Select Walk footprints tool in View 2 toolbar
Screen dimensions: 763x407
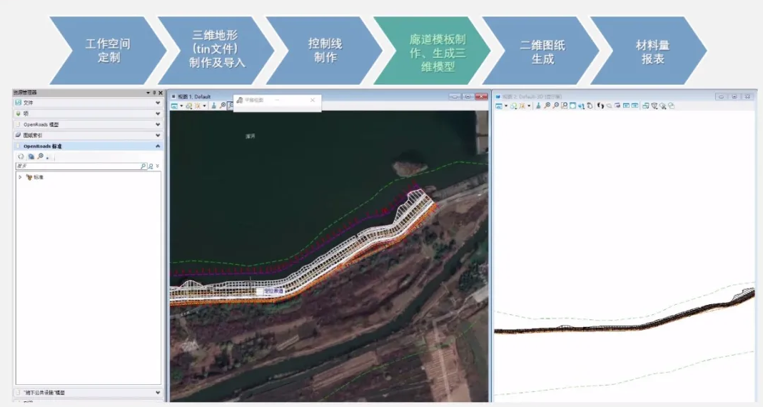pos(600,106)
